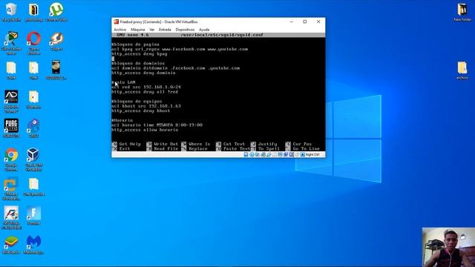The height and width of the screenshot is (267, 475).
Task: Click the 'http_access allow horario' line
Action: (x=145, y=130)
